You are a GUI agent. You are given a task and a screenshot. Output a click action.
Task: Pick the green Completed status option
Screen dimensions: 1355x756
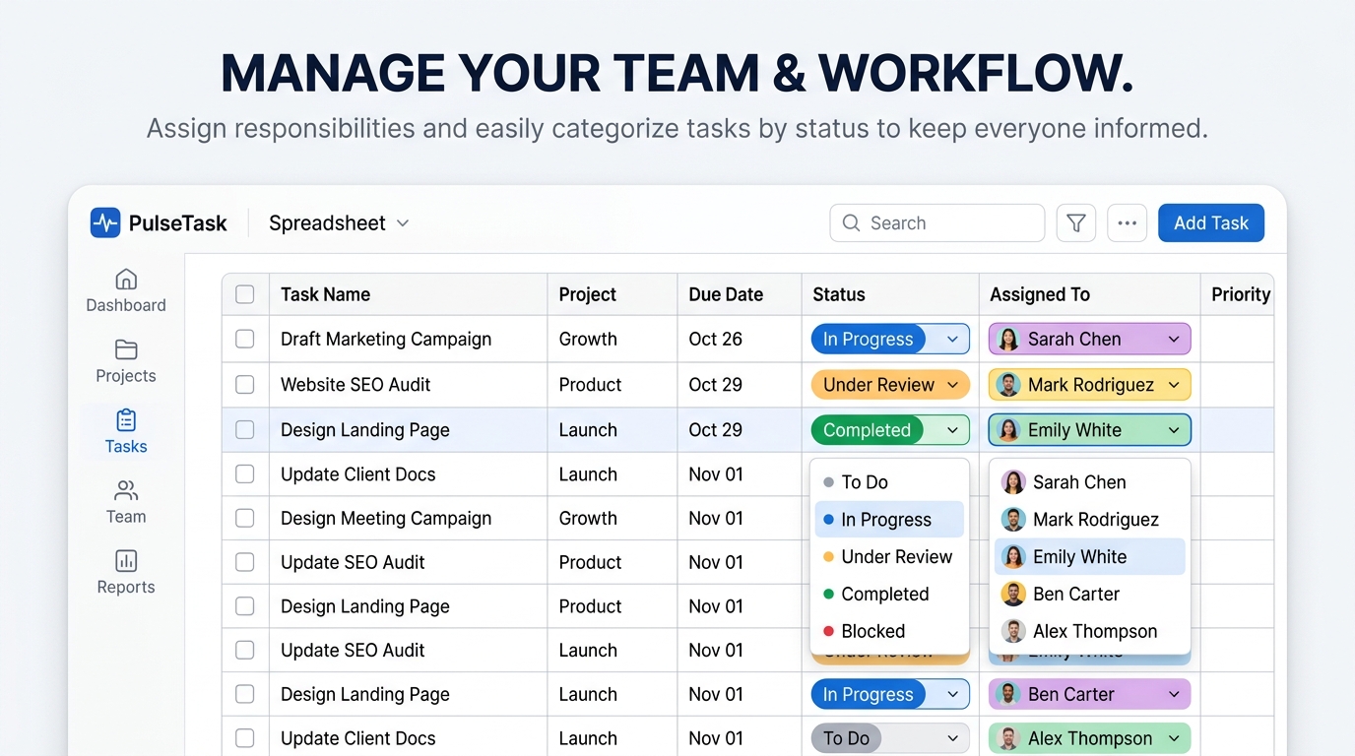(x=884, y=595)
